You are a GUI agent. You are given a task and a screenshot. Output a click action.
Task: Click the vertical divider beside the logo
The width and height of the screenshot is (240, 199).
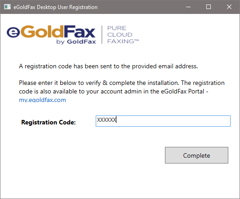point(102,35)
